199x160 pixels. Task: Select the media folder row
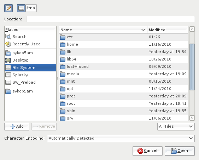[123, 74]
